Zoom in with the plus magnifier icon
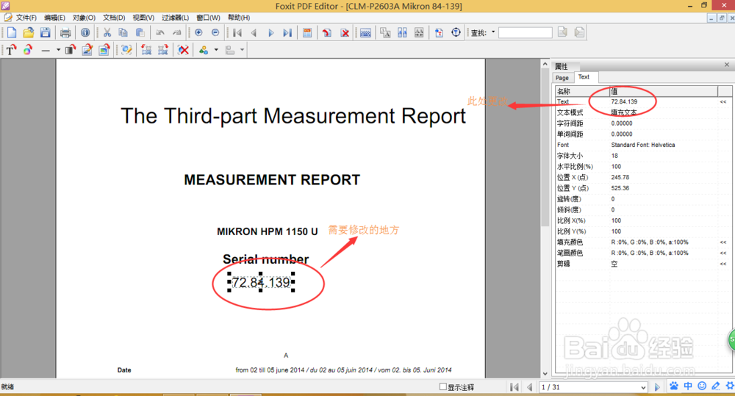Viewport: 735px width, 396px height. click(198, 33)
